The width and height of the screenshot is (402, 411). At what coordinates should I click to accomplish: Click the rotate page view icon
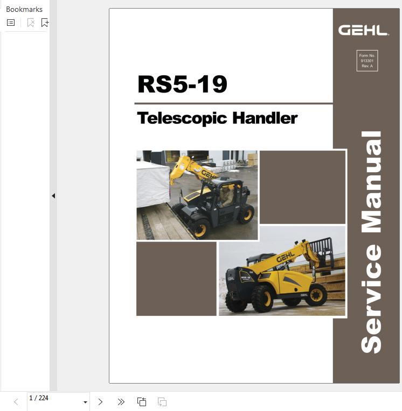(x=142, y=402)
